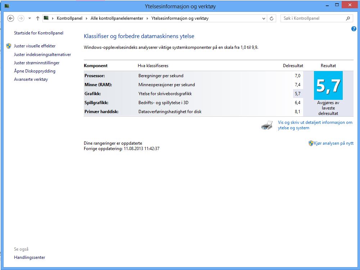Viewport: 360px width, 270px height.
Task: Open Juster indekseringsalternativer
Action: coord(42,55)
